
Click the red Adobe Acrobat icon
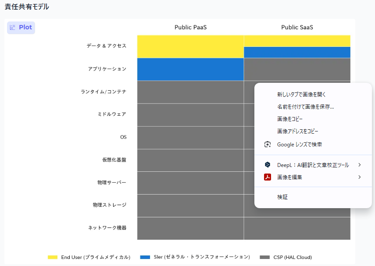tap(268, 177)
